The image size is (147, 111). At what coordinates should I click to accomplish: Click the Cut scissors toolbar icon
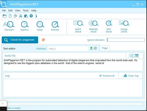21,16
